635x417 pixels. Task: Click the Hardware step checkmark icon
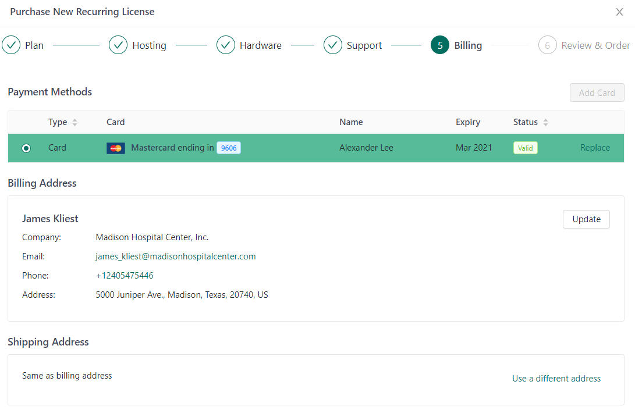coord(226,45)
